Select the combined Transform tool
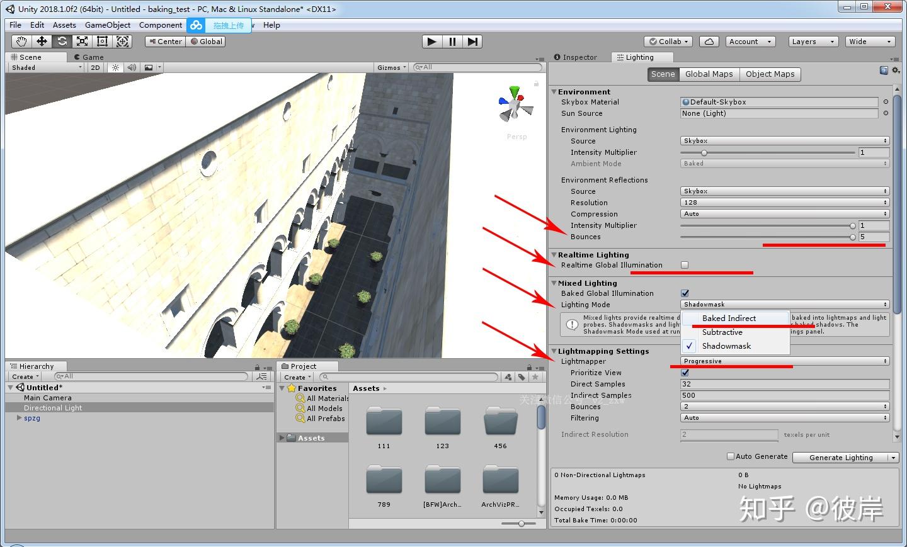 pyautogui.click(x=123, y=42)
